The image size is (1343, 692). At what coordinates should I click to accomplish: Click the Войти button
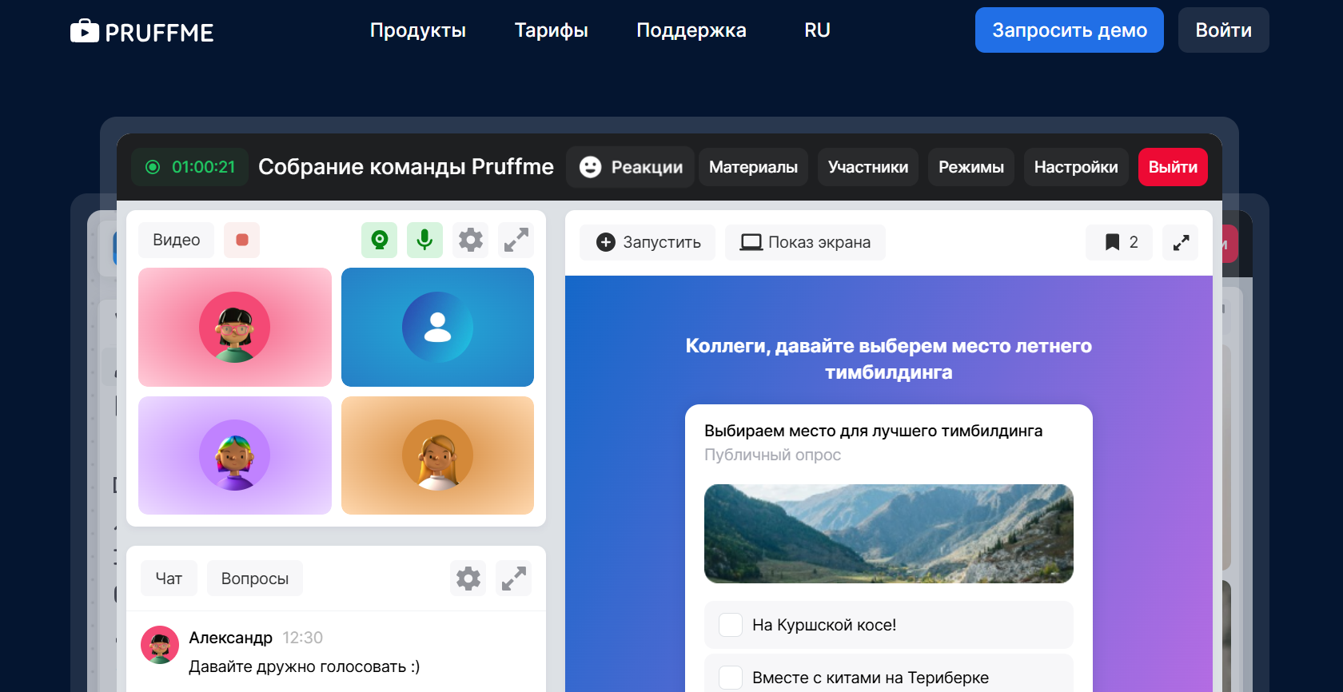[x=1224, y=30]
